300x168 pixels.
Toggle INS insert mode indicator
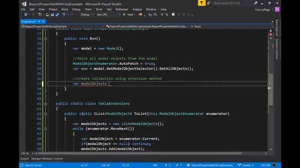(155, 165)
